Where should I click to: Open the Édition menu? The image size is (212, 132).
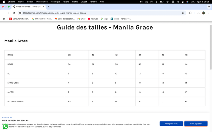pos(30,2)
